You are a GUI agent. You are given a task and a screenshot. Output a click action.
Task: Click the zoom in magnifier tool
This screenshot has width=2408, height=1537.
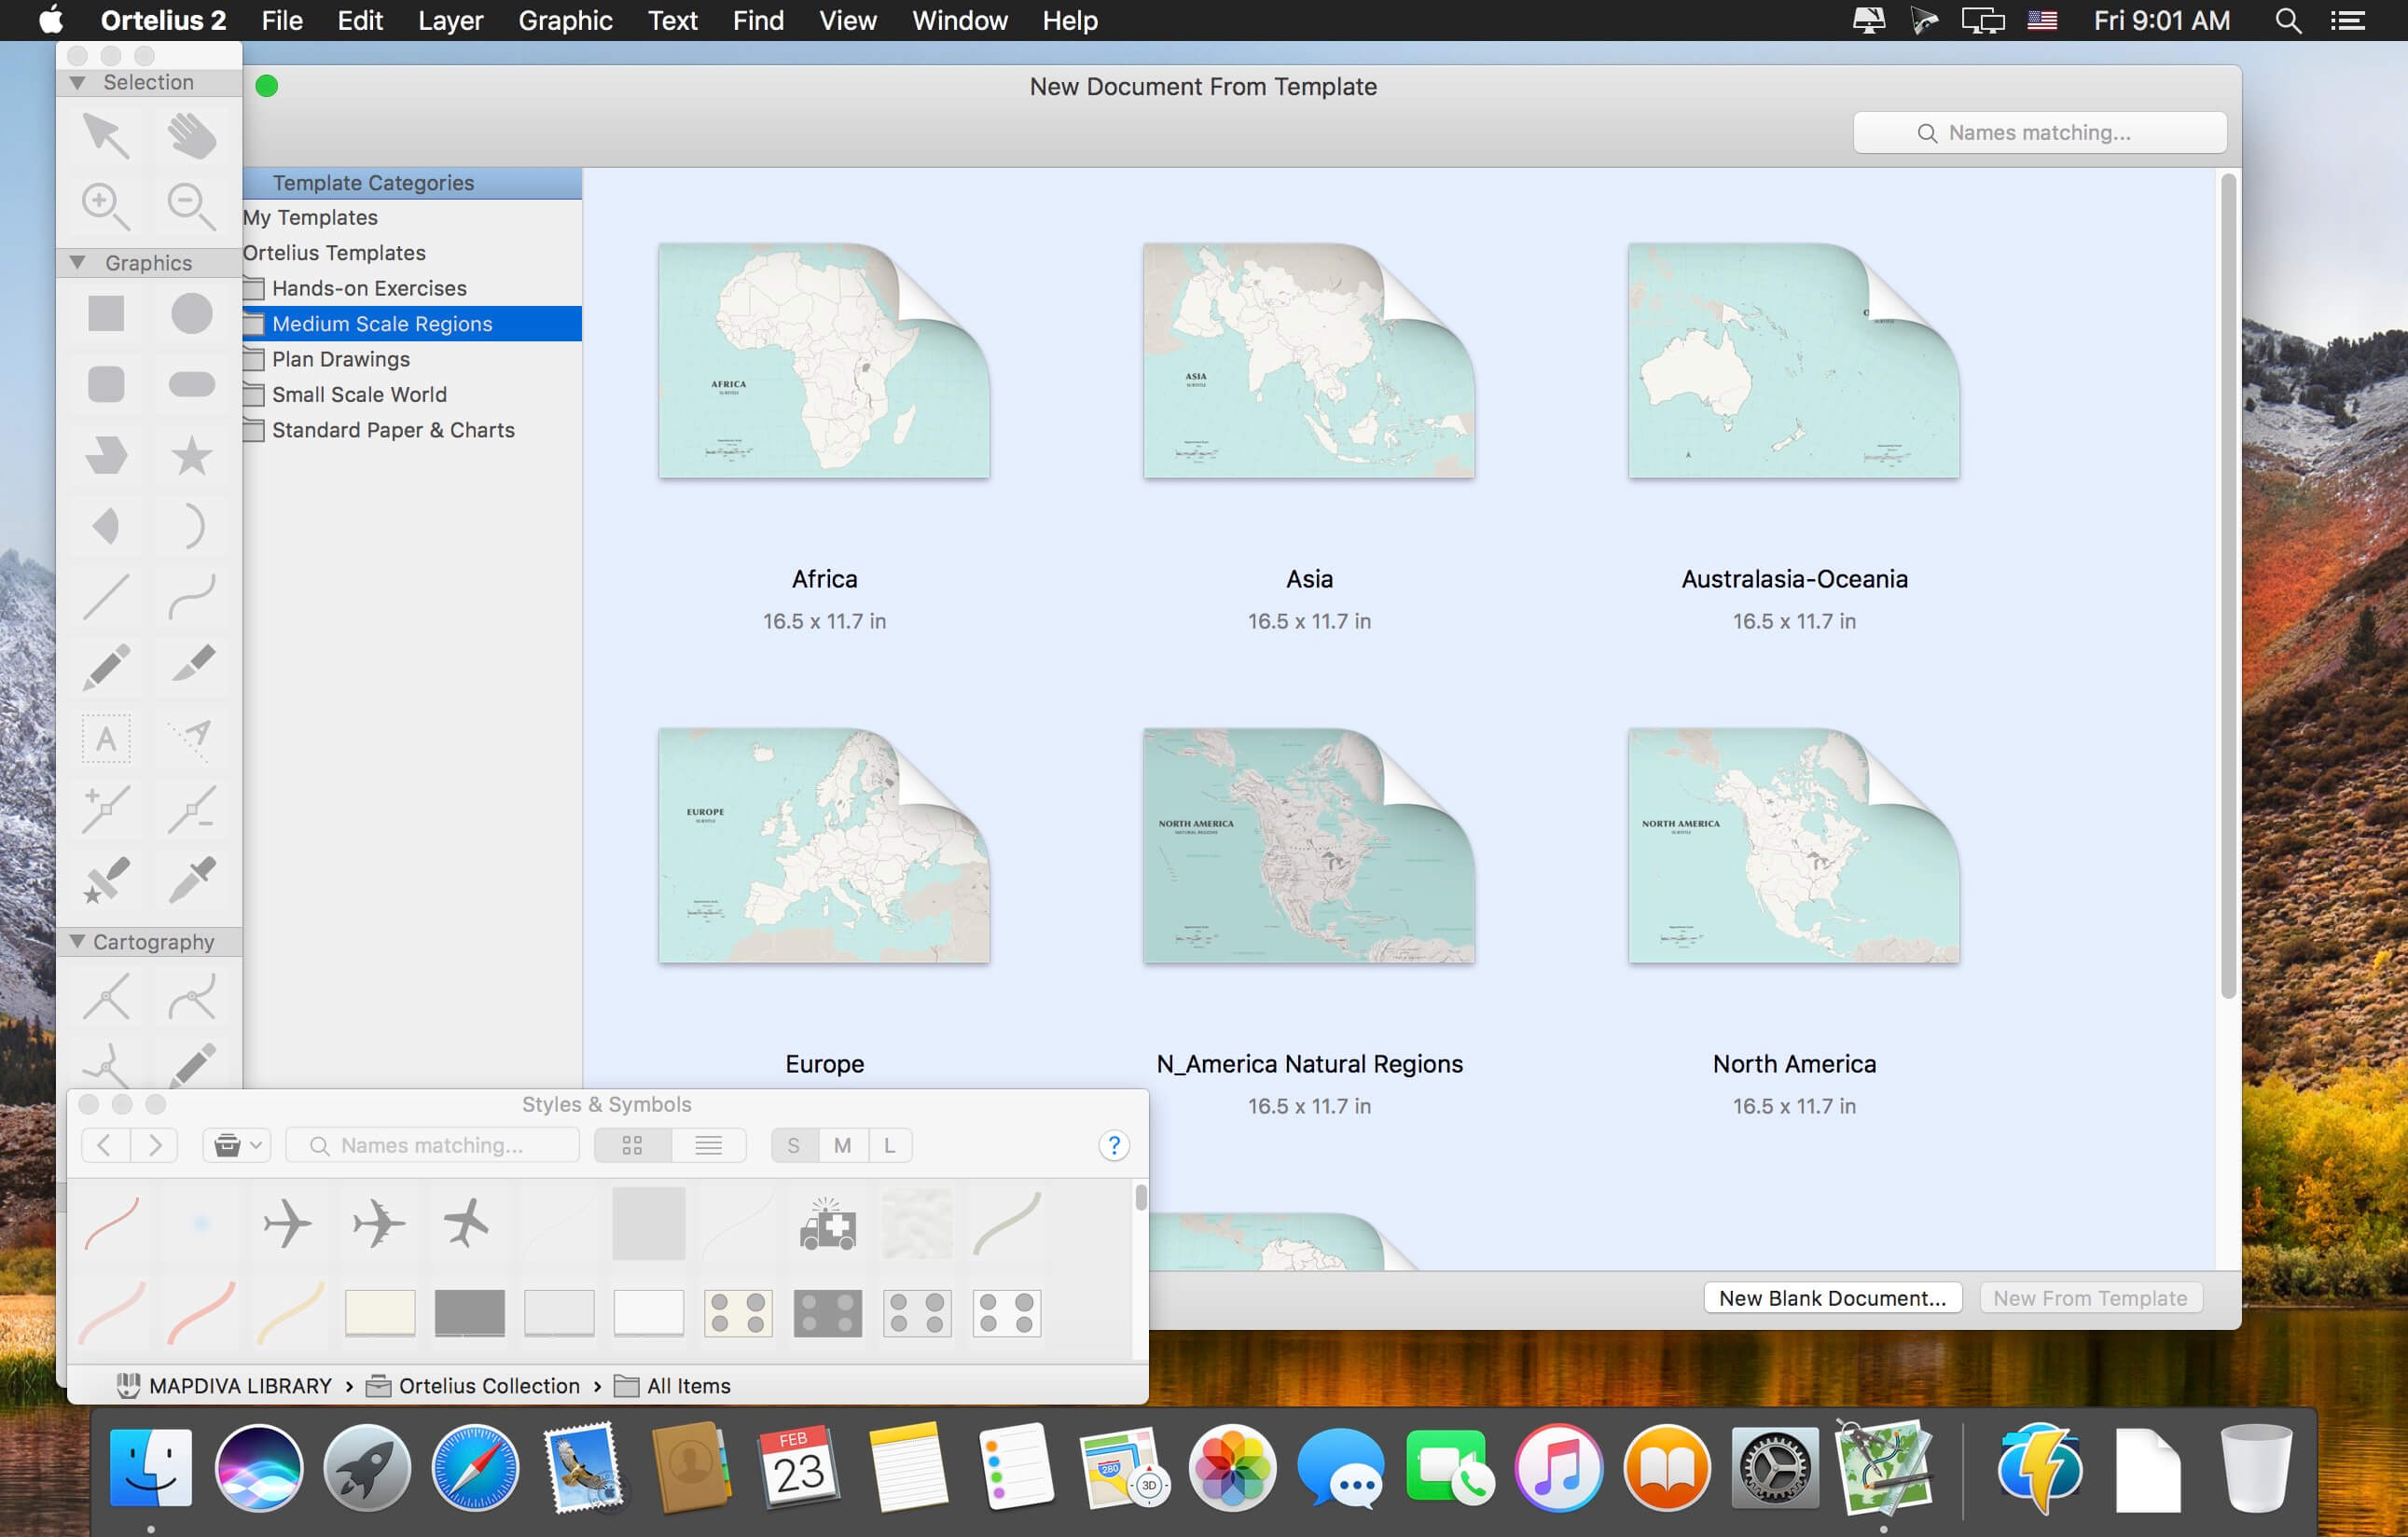(105, 206)
